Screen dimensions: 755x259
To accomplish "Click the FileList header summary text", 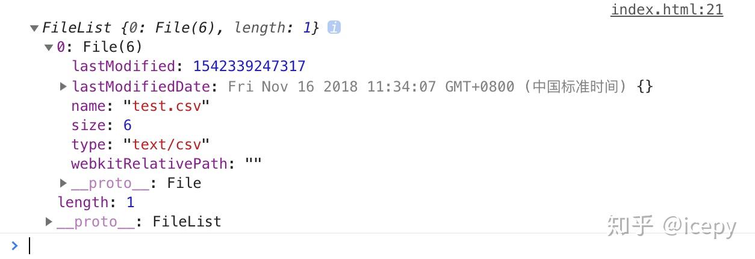I will [x=180, y=28].
